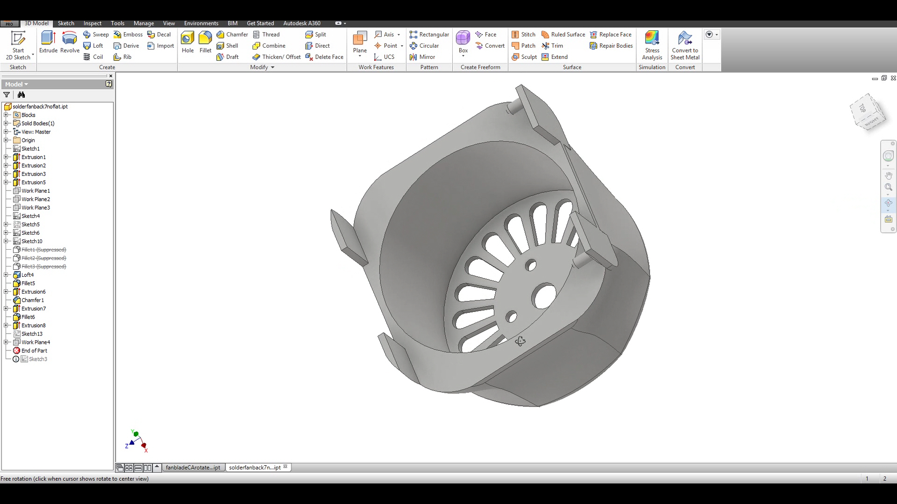The height and width of the screenshot is (504, 897).
Task: Use the Draft tool
Action: coord(228,57)
